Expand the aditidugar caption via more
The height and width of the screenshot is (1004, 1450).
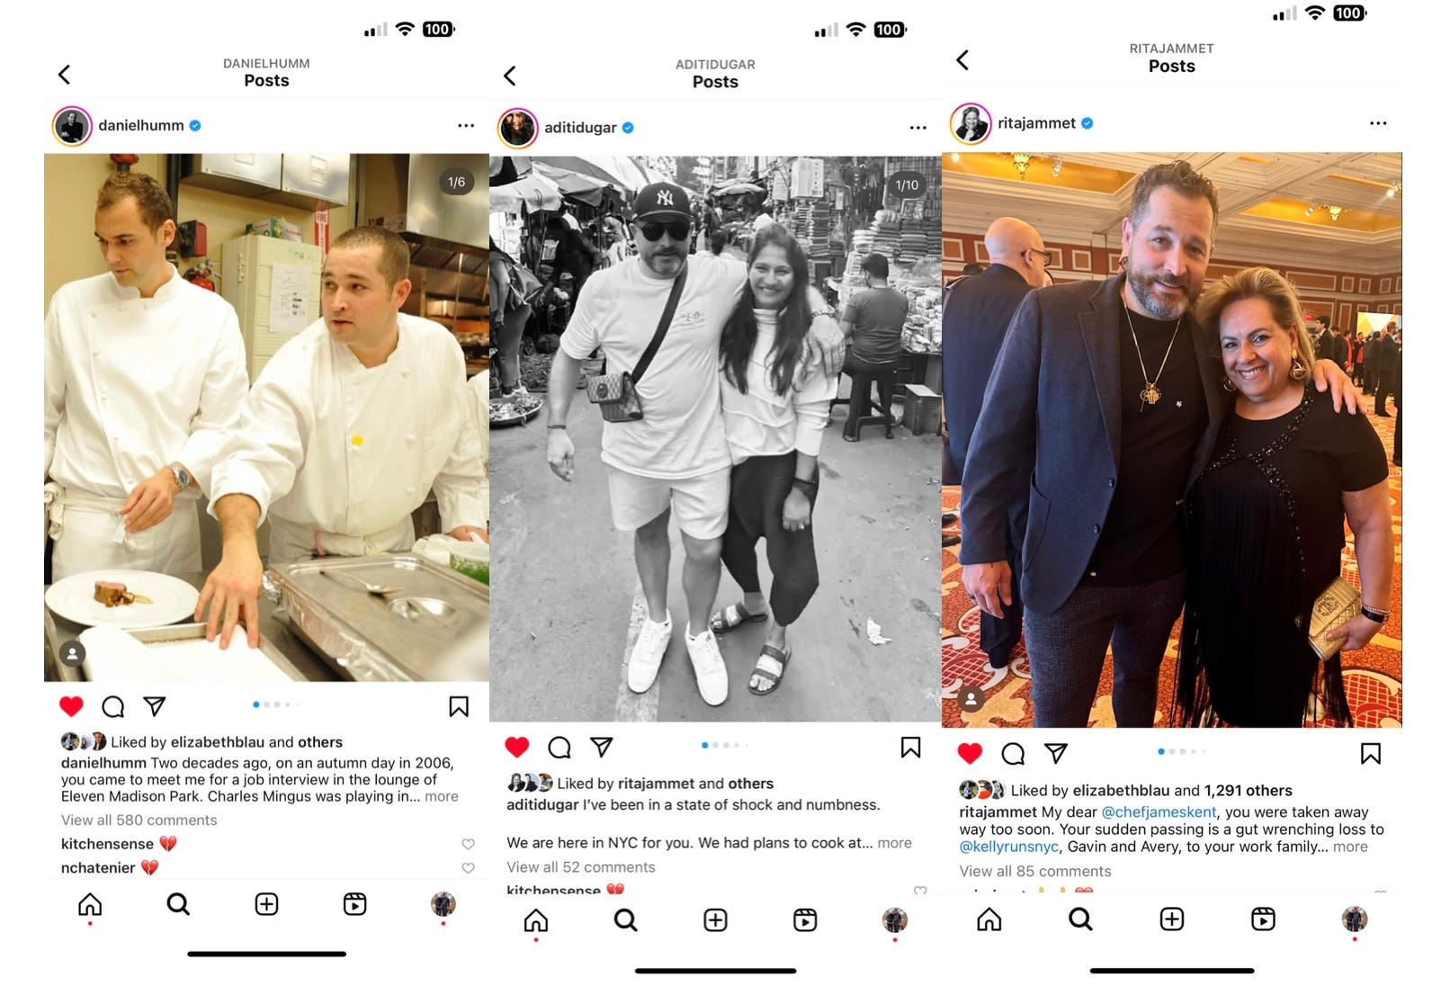pyautogui.click(x=894, y=843)
